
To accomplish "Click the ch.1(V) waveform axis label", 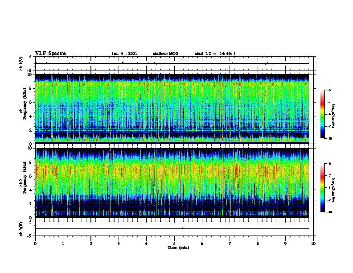I will [21, 63].
